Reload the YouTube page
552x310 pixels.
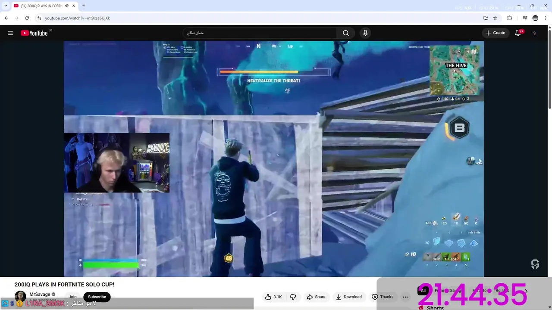(x=27, y=18)
